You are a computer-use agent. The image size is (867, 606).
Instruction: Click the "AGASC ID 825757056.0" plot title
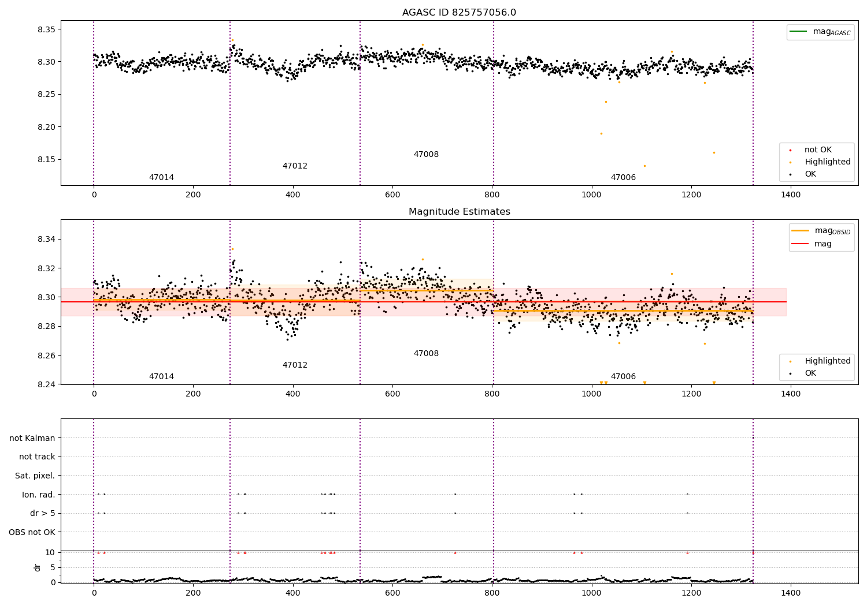click(x=459, y=13)
